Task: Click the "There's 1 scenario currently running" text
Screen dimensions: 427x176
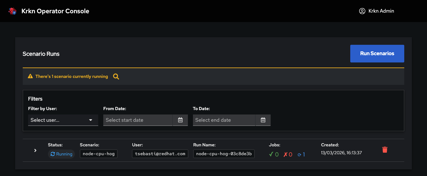Action: click(72, 76)
